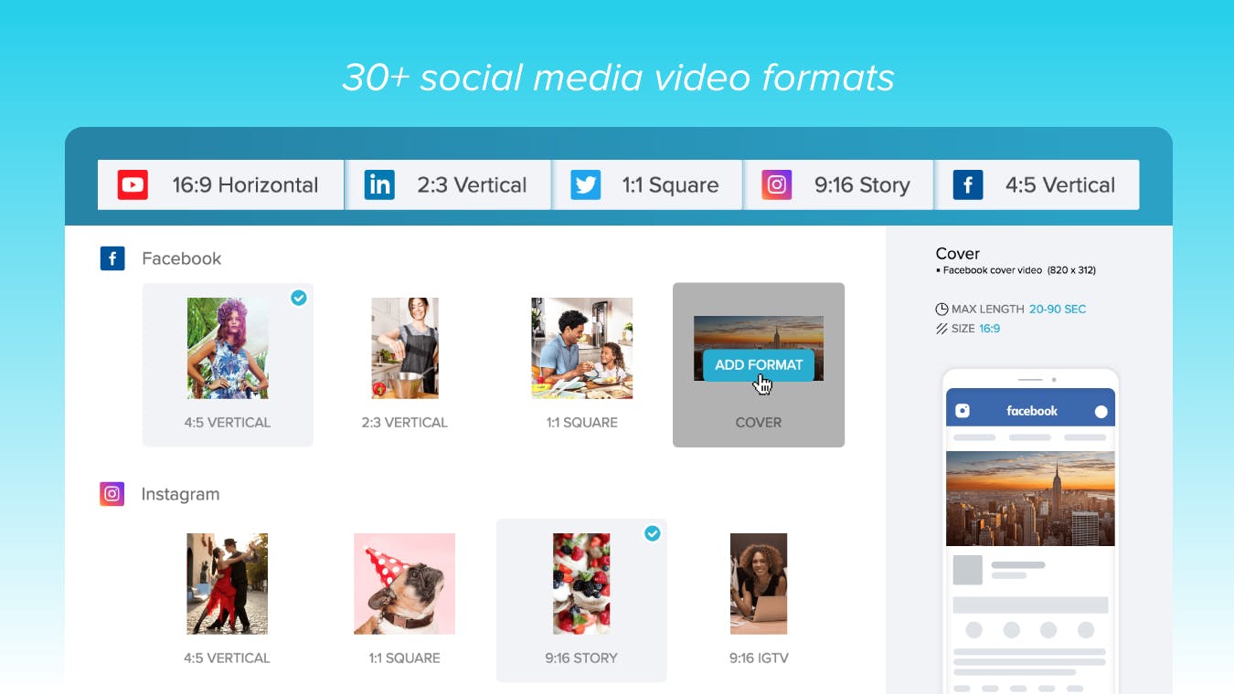This screenshot has width=1234, height=694.
Task: Select the 16:9 Horizontal tab
Action: point(221,185)
